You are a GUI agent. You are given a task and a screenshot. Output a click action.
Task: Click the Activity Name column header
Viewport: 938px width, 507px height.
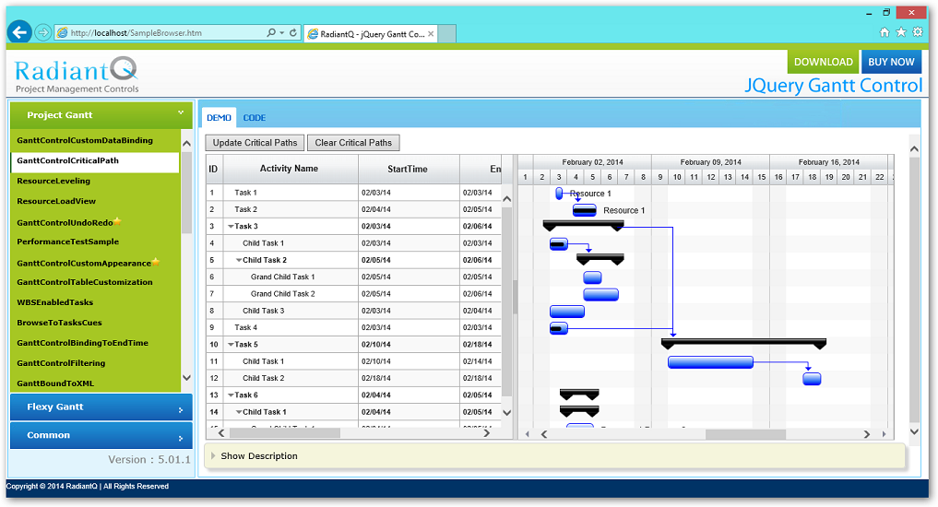[x=289, y=170]
